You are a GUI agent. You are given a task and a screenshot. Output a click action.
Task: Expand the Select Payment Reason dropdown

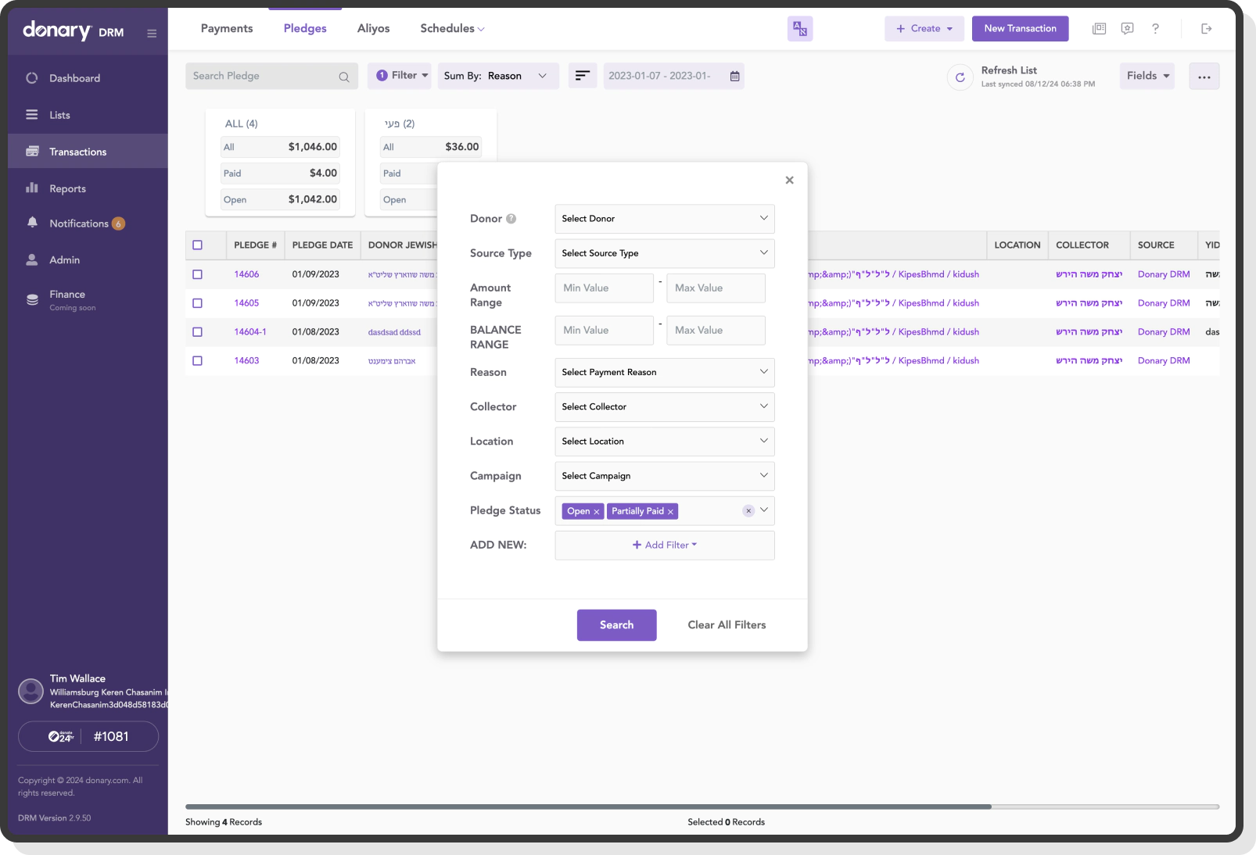coord(663,372)
